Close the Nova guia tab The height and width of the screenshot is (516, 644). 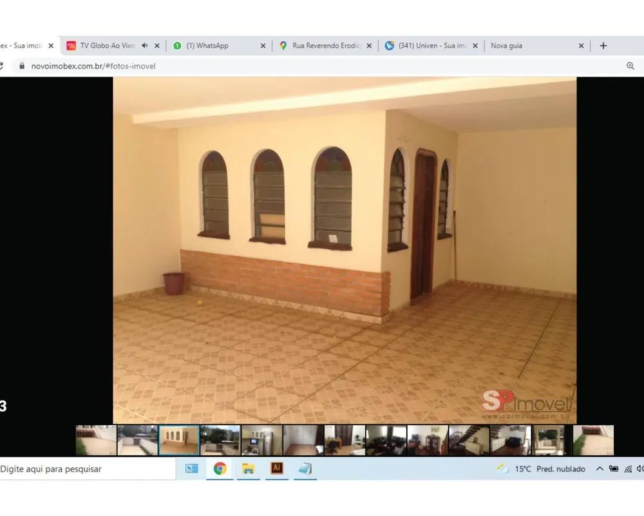tap(581, 46)
